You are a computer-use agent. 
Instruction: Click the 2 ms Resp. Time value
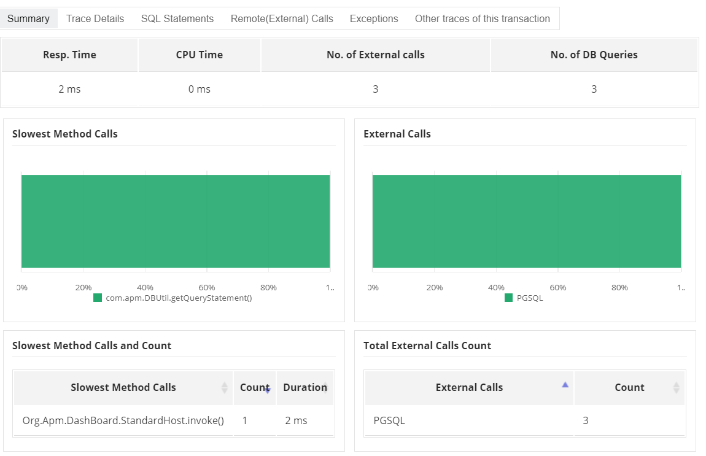(x=69, y=89)
